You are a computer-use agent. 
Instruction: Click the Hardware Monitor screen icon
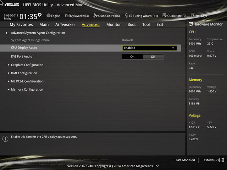pyautogui.click(x=191, y=24)
